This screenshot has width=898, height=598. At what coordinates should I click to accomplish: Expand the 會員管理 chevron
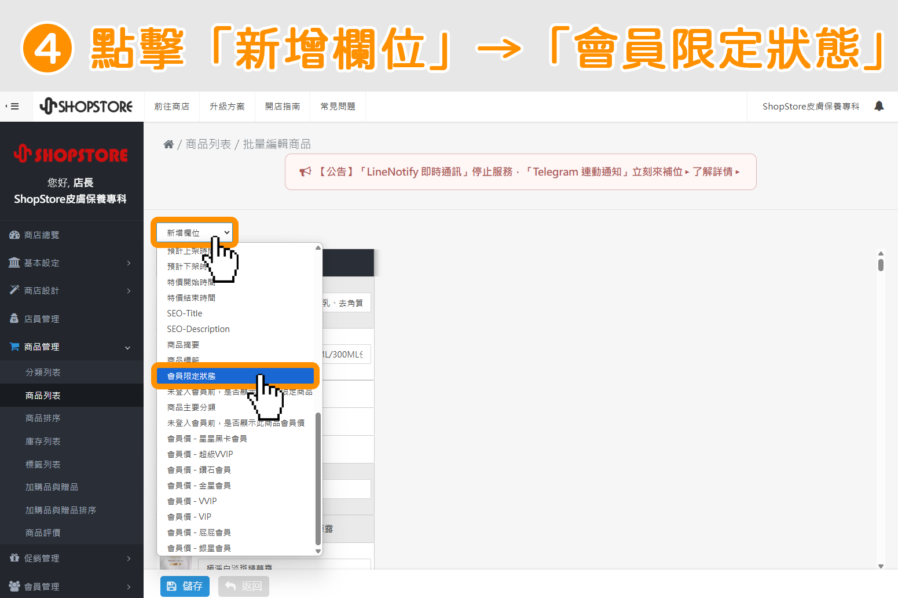129,587
